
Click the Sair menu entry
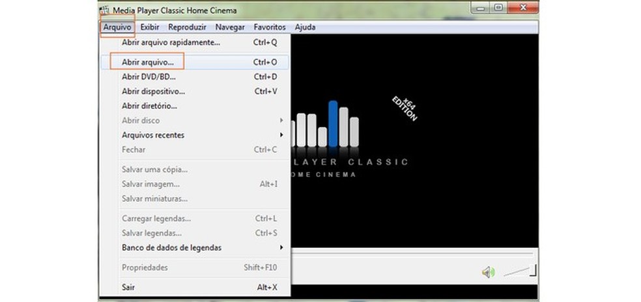pyautogui.click(x=195, y=287)
